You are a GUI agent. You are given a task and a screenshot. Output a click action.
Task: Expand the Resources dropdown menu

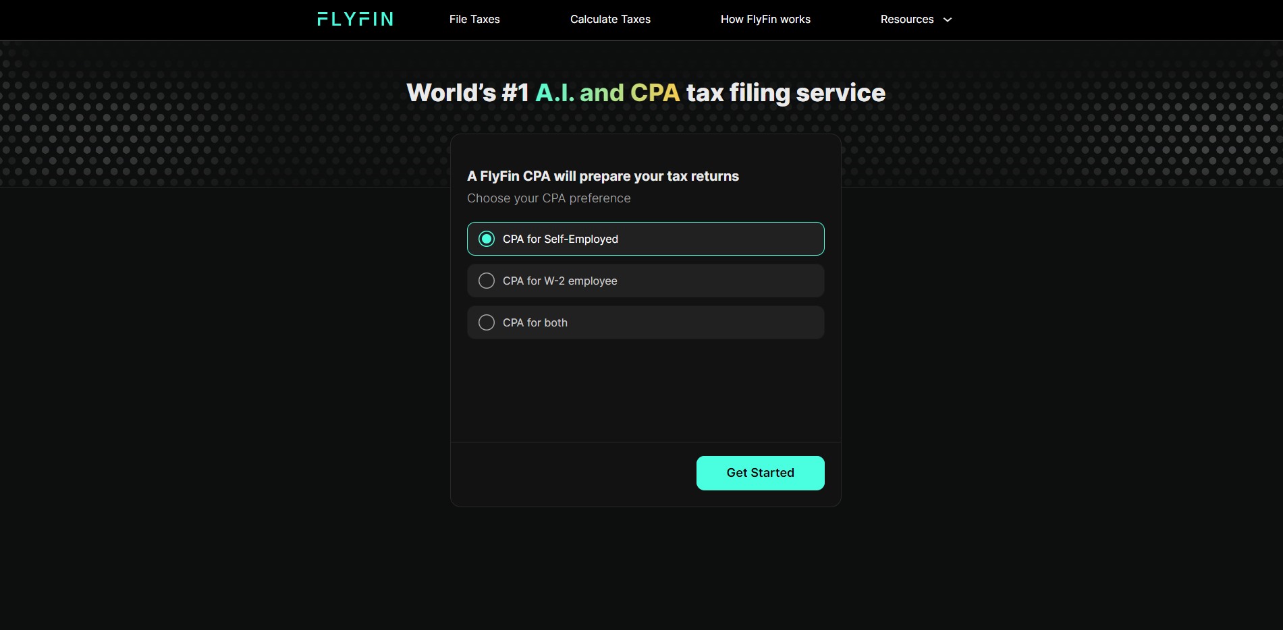pyautogui.click(x=916, y=19)
